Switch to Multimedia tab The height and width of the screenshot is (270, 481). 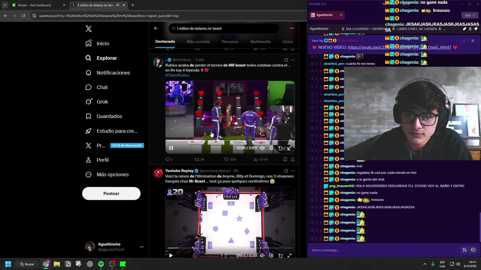pyautogui.click(x=260, y=42)
